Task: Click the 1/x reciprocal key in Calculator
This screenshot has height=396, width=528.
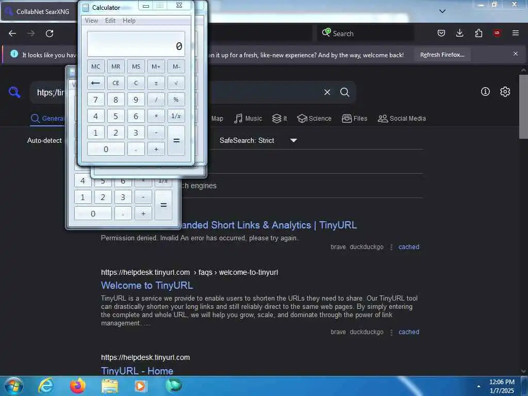Action: tap(176, 116)
